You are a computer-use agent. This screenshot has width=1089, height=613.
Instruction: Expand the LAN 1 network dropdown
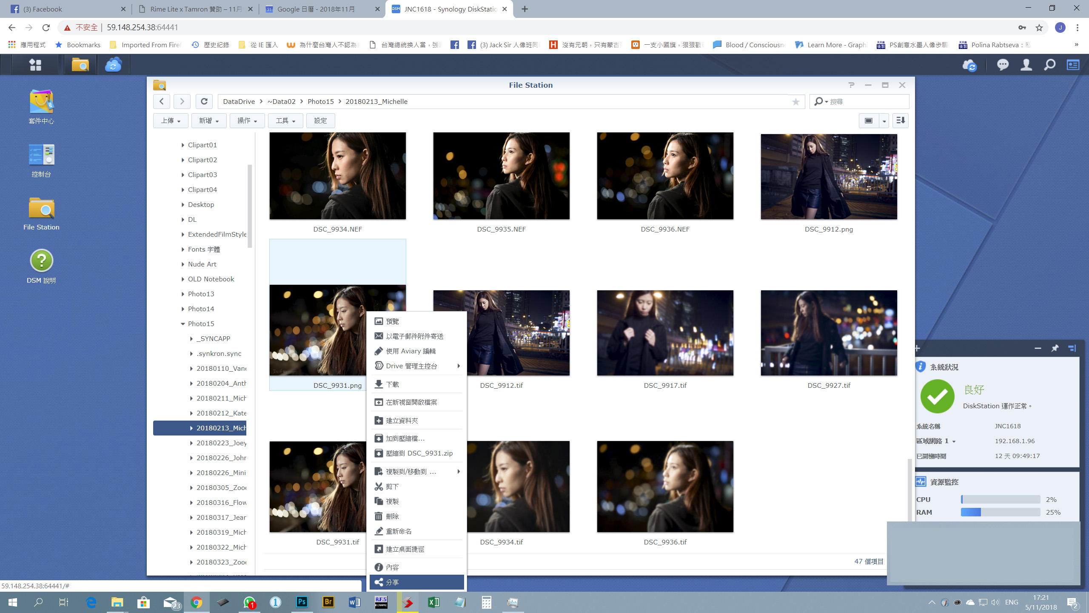pos(954,441)
